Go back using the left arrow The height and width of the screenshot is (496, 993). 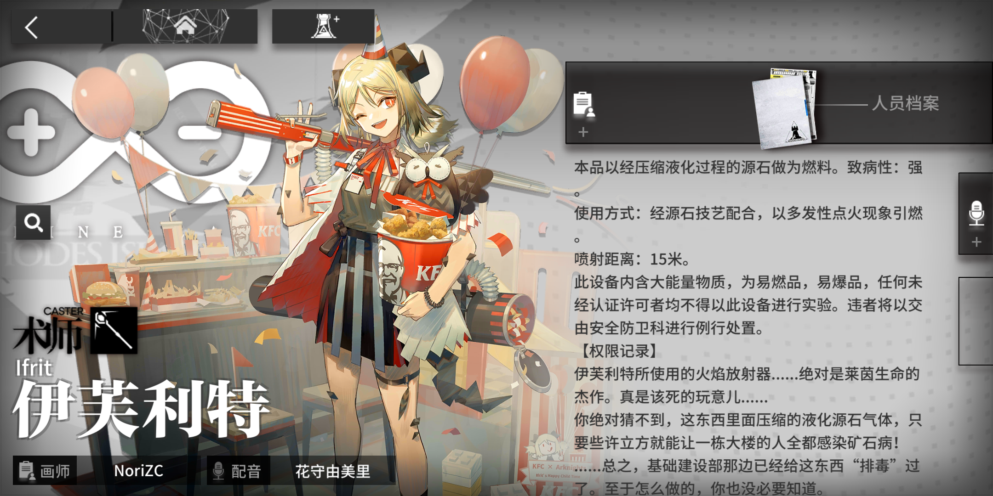pos(31,28)
